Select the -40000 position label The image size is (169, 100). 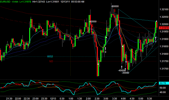(x=122, y=71)
